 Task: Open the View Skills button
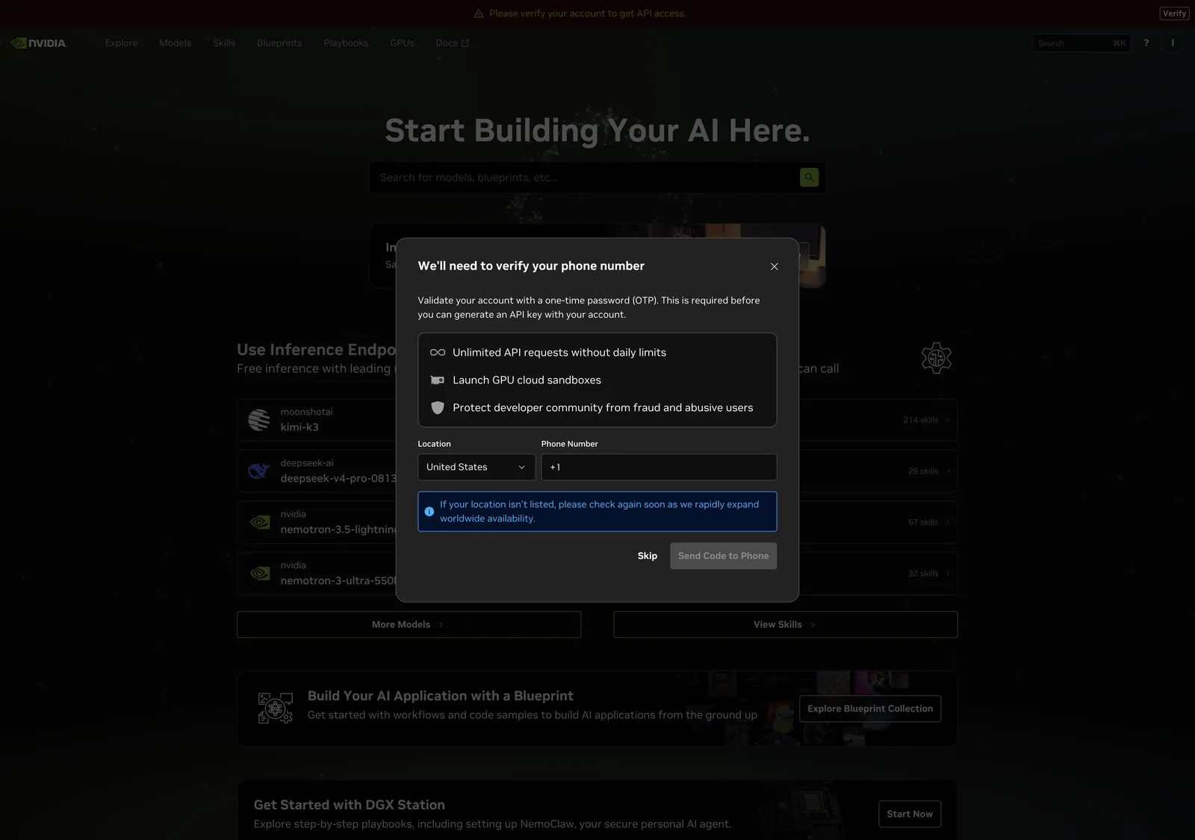[x=785, y=625]
